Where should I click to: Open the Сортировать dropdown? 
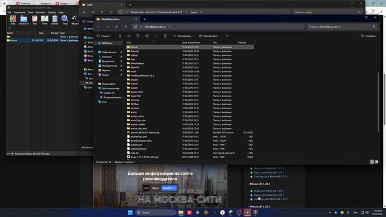tap(183, 36)
